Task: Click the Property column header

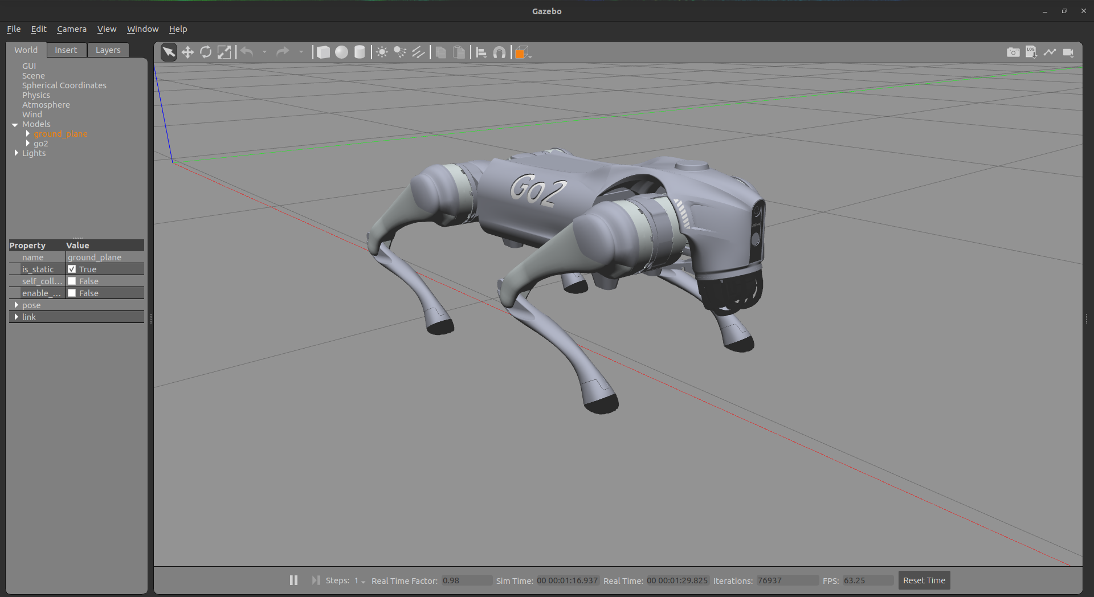Action: (x=36, y=246)
